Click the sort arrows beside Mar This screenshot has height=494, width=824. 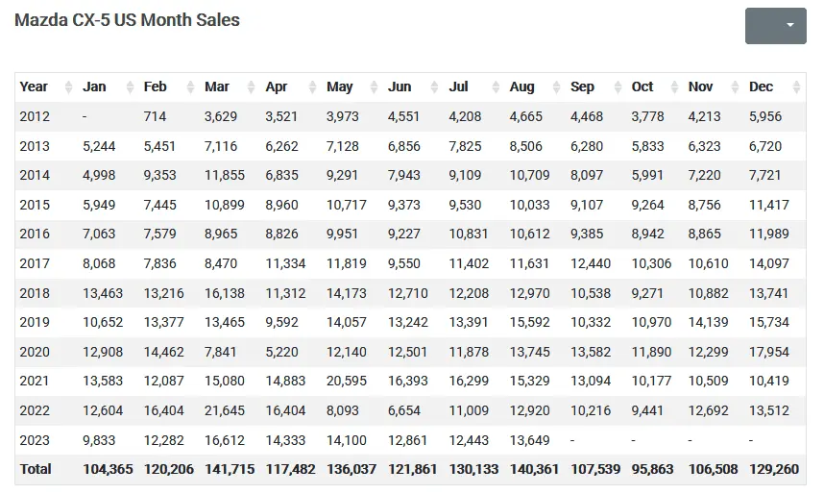pyautogui.click(x=252, y=87)
